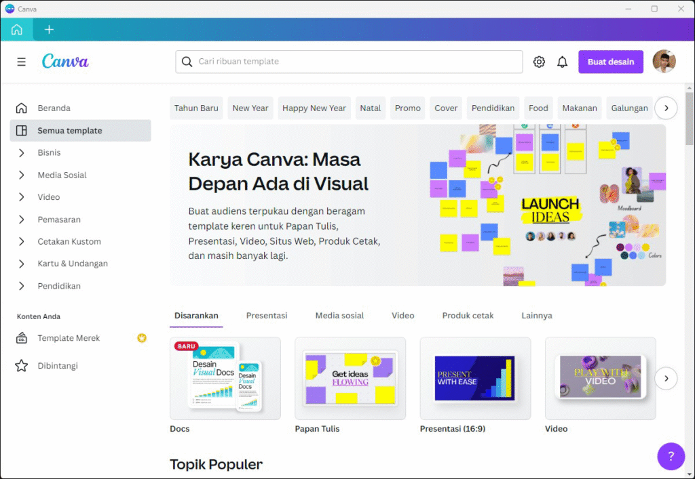Select the Natal filter chip
The image size is (695, 479).
click(x=370, y=108)
